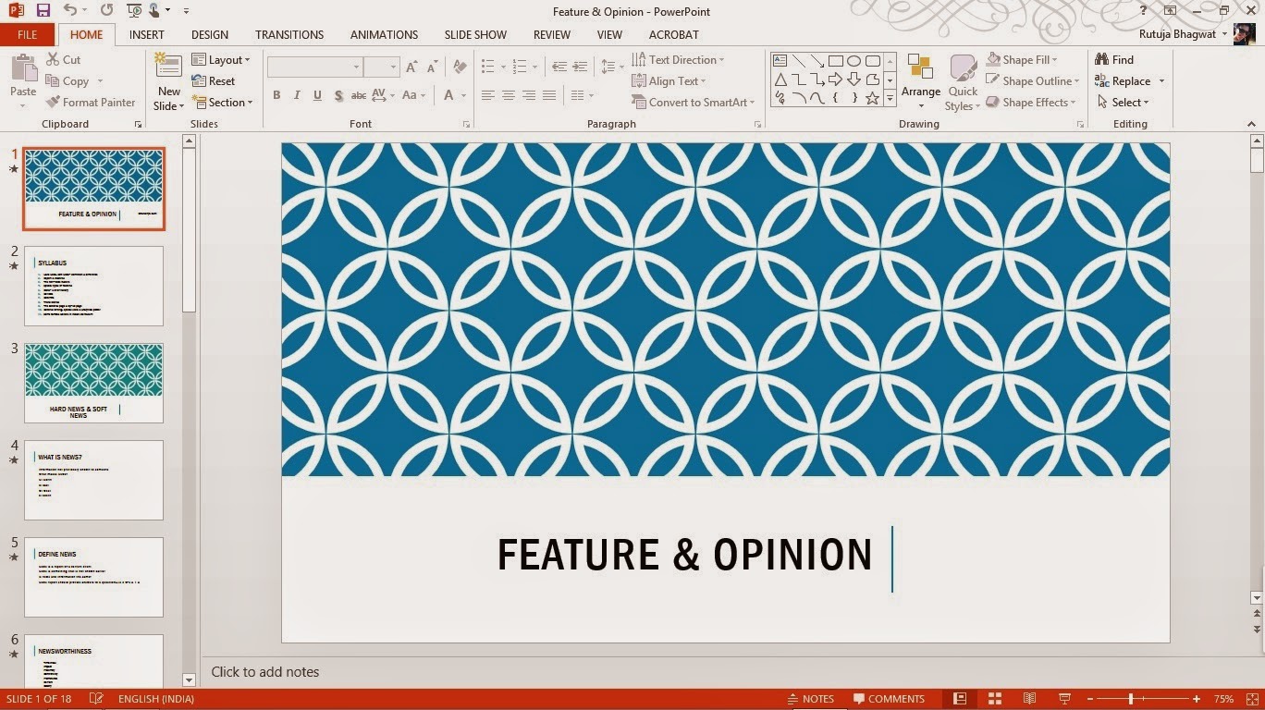Switch to the SLIDE SHOW tab
Image resolution: width=1265 pixels, height=710 pixels.
pyautogui.click(x=475, y=34)
